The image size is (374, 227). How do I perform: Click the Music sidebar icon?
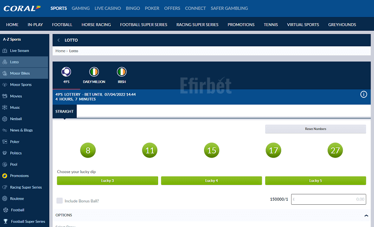pos(5,107)
